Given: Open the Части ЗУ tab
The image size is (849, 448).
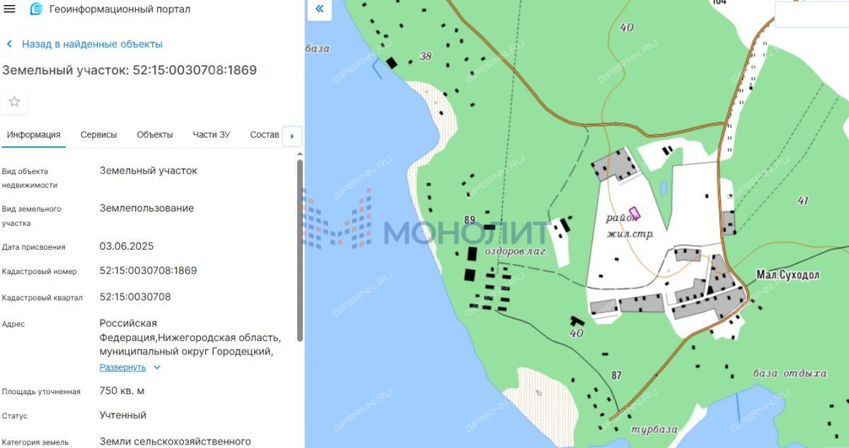Looking at the screenshot, I should [211, 134].
